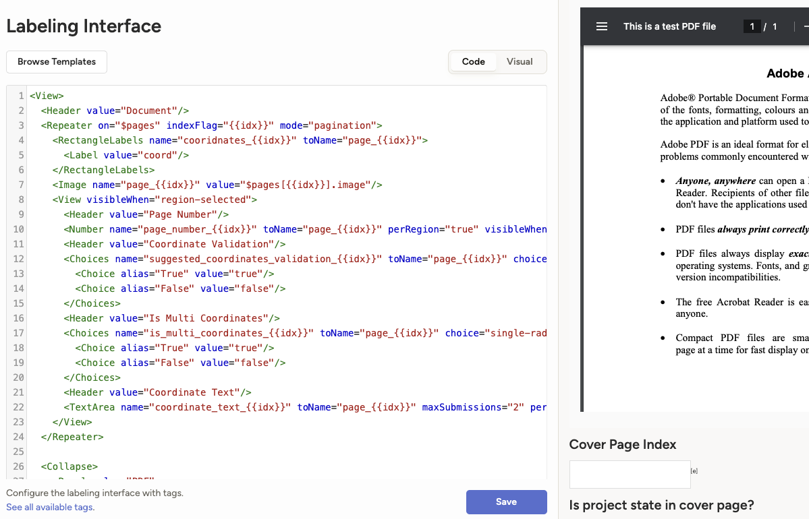Click the Header value "Document" code line
Viewport: 809px width, 519px height.
[115, 111]
